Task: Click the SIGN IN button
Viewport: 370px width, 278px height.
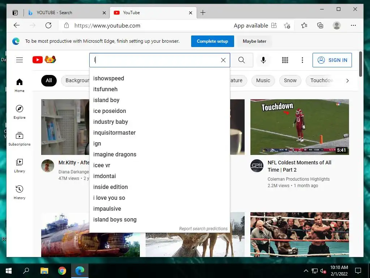Action: (332, 60)
